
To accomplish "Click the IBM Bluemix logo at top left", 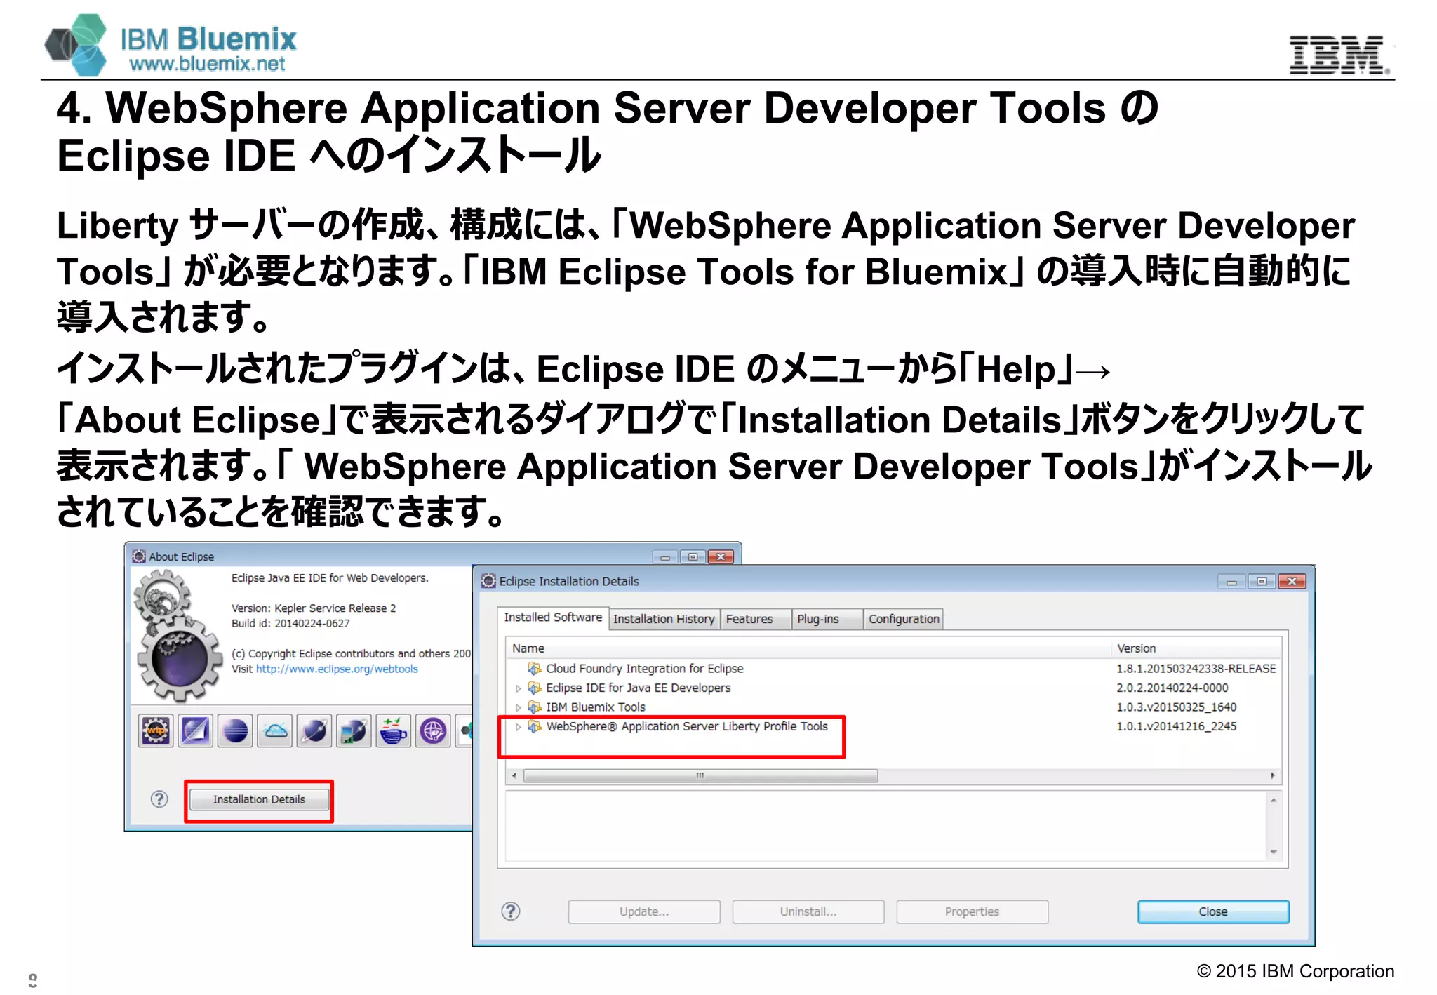I will point(171,44).
